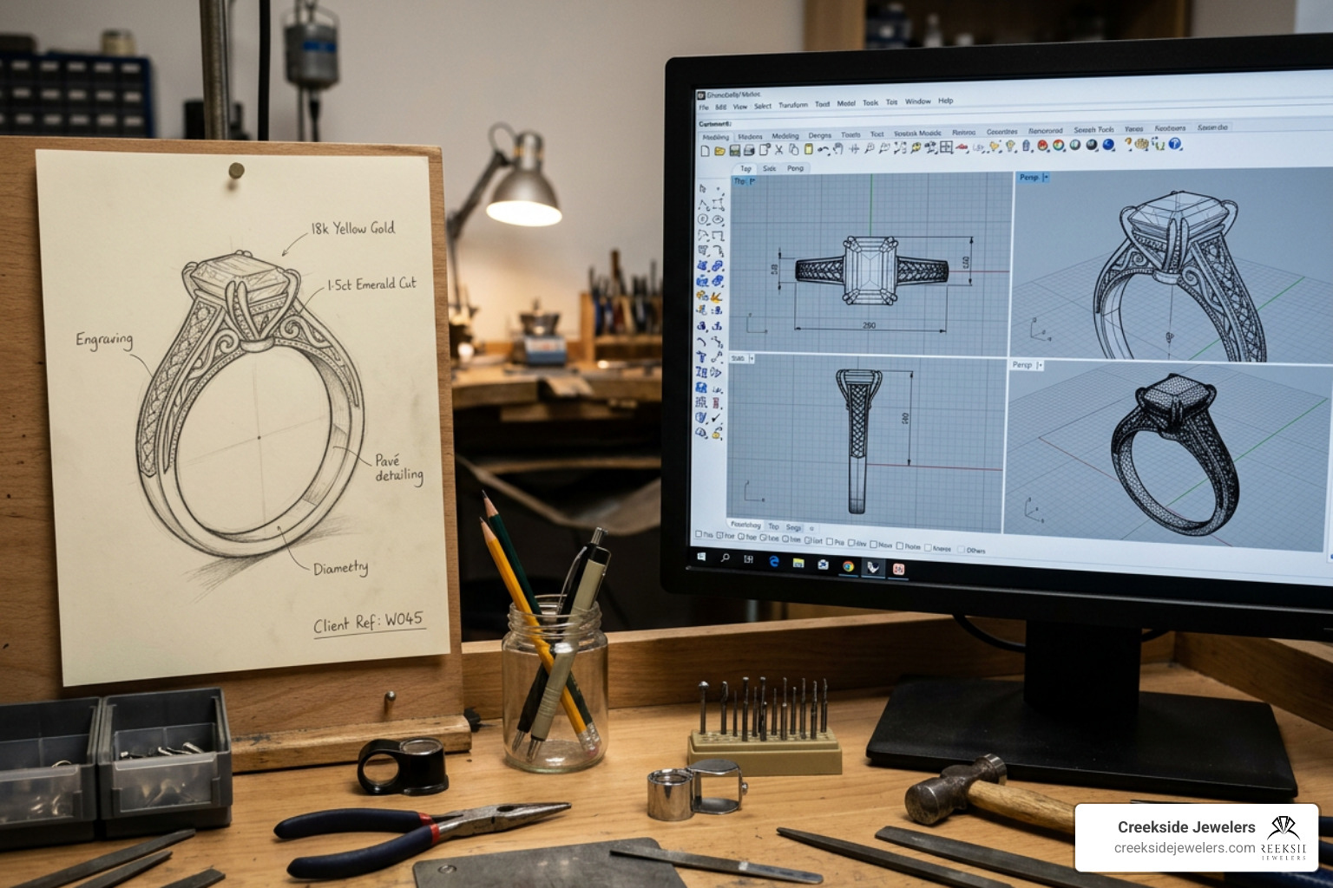Click the four-viewport layout grid icon
This screenshot has height=888, width=1333.
tap(946, 147)
